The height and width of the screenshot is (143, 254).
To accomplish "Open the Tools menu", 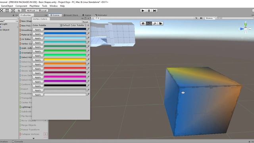I will coord(44,6).
